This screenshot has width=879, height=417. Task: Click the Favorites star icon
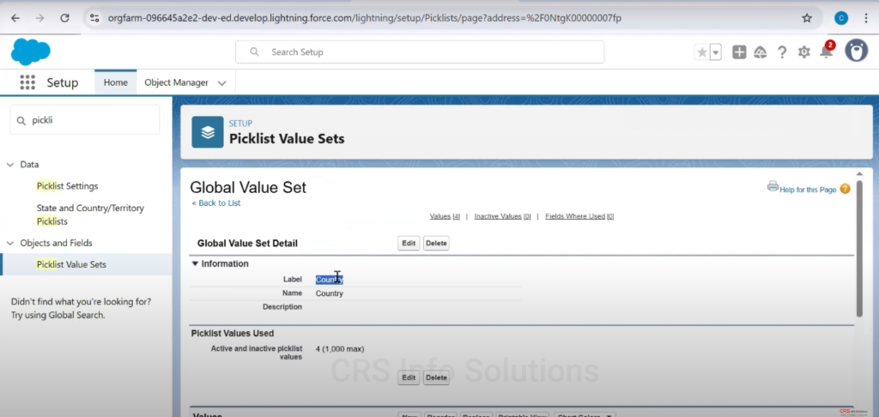coord(701,52)
